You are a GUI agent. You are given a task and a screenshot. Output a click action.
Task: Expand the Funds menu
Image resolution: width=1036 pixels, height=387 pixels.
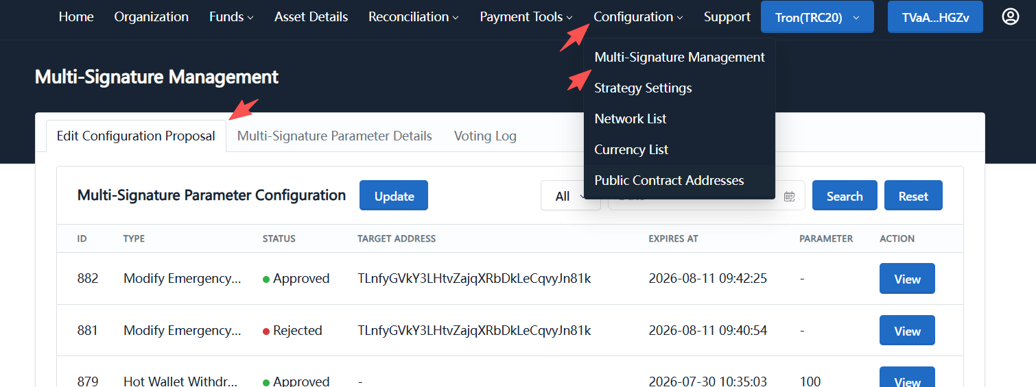point(231,16)
